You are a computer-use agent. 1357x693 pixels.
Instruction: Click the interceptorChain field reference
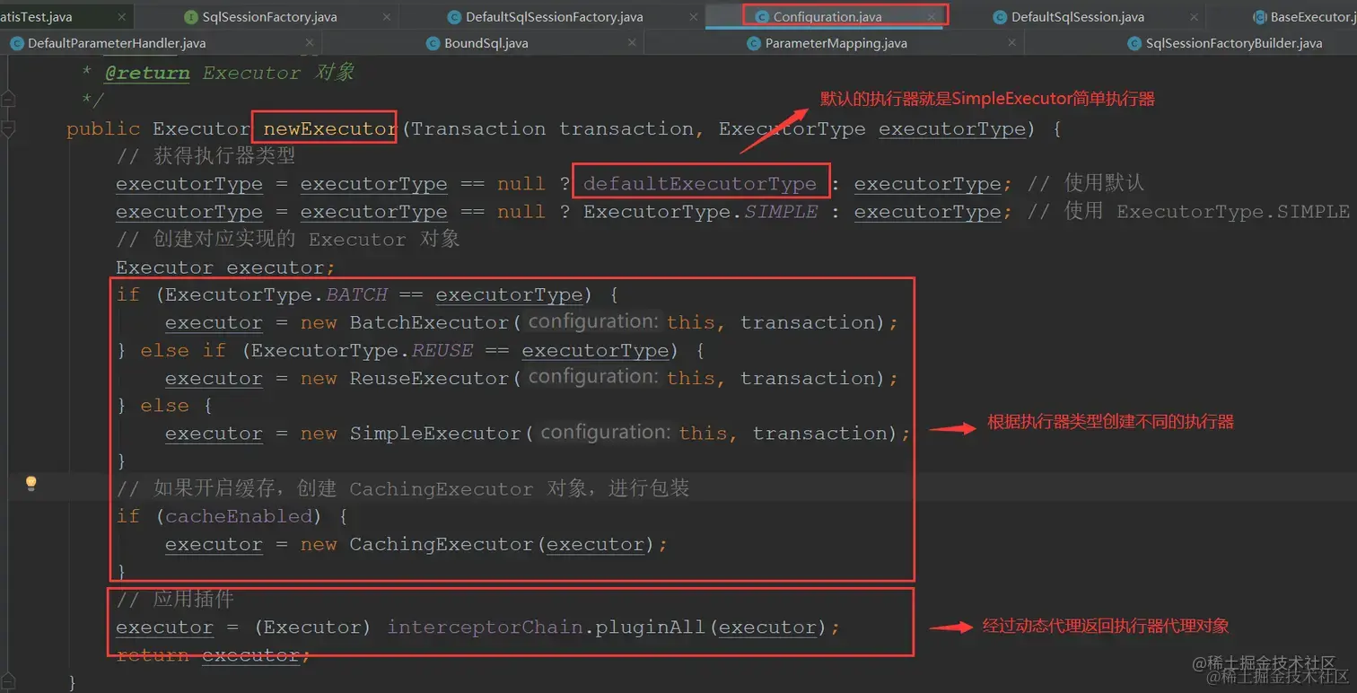coord(485,627)
